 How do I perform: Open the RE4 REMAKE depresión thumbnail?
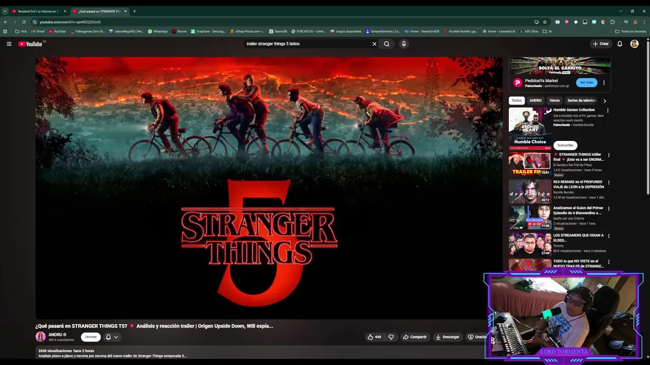(x=530, y=191)
